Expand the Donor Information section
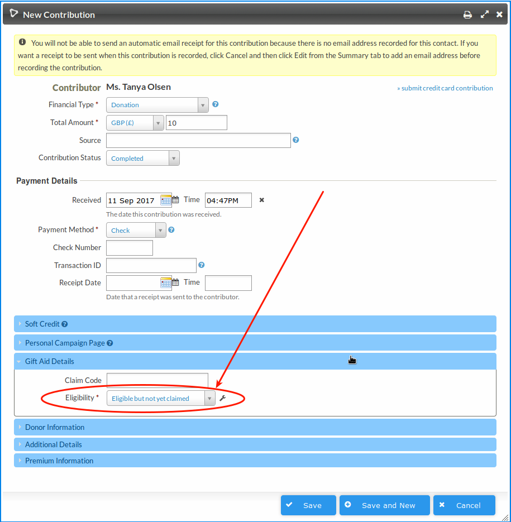 [55, 427]
